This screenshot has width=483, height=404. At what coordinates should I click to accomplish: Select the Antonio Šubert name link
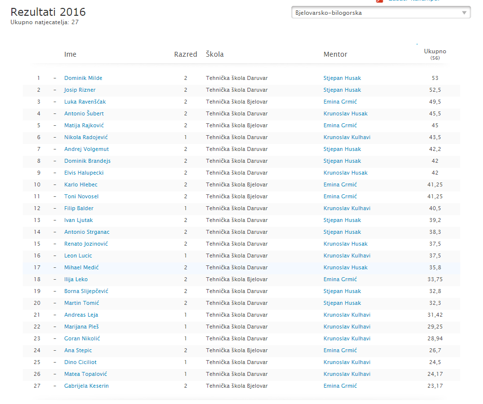tap(84, 113)
